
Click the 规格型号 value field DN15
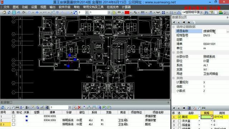coord(216,35)
